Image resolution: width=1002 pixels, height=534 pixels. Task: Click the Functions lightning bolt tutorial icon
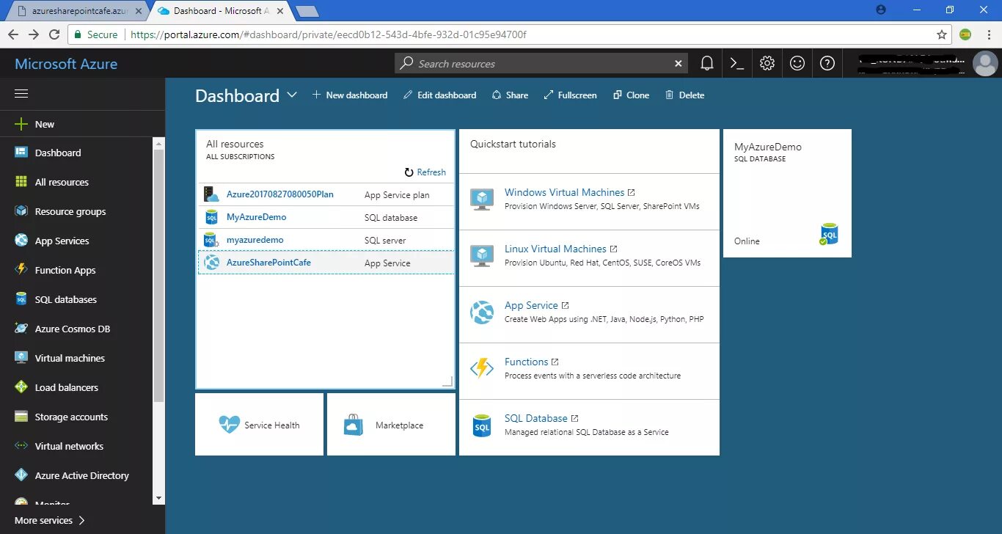[x=482, y=367]
